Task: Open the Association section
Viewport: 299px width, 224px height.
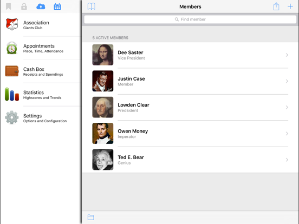Action: [41, 24]
